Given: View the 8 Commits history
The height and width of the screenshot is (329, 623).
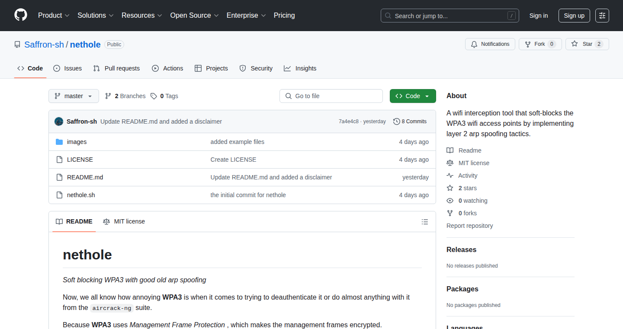Looking at the screenshot, I should pyautogui.click(x=410, y=121).
